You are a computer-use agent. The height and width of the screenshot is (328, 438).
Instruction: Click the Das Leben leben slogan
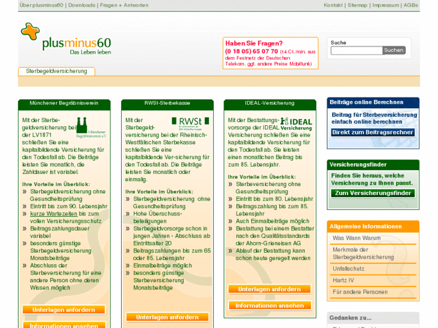click(x=90, y=52)
